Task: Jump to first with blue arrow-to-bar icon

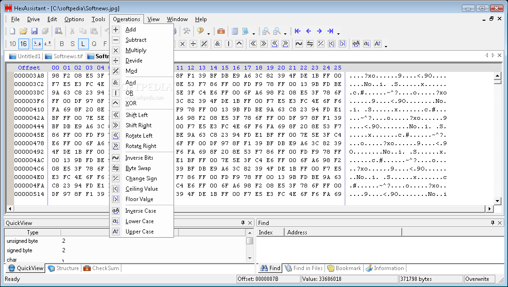Action: click(x=298, y=31)
